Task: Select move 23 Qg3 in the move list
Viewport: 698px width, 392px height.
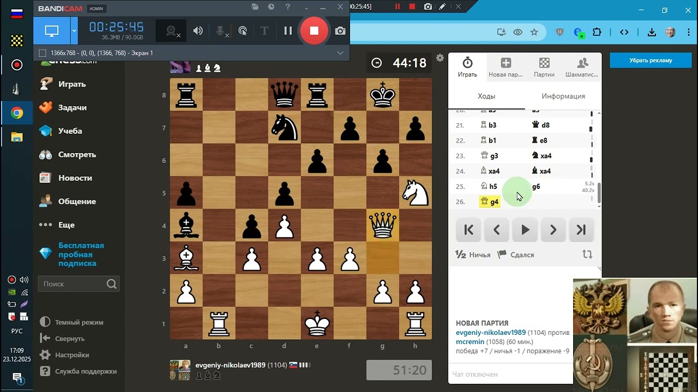Action: click(490, 156)
